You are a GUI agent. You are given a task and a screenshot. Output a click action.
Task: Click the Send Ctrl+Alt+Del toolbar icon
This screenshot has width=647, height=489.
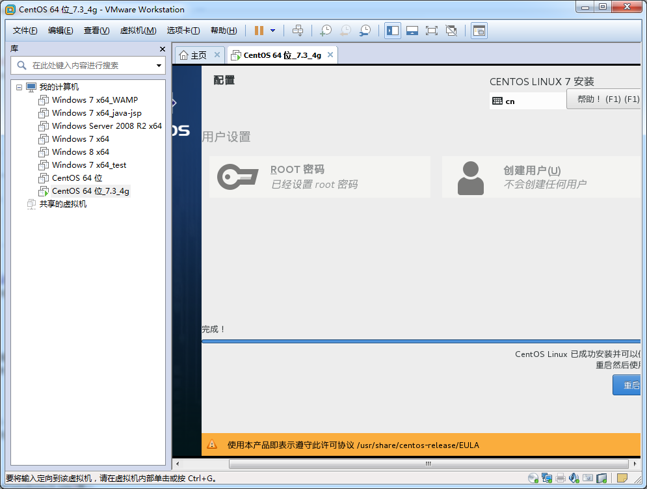coord(298,31)
